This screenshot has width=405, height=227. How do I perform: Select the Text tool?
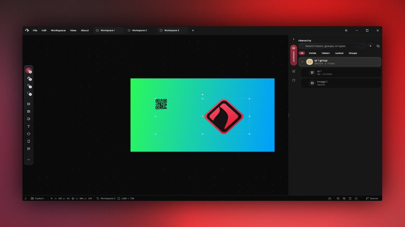[29, 126]
